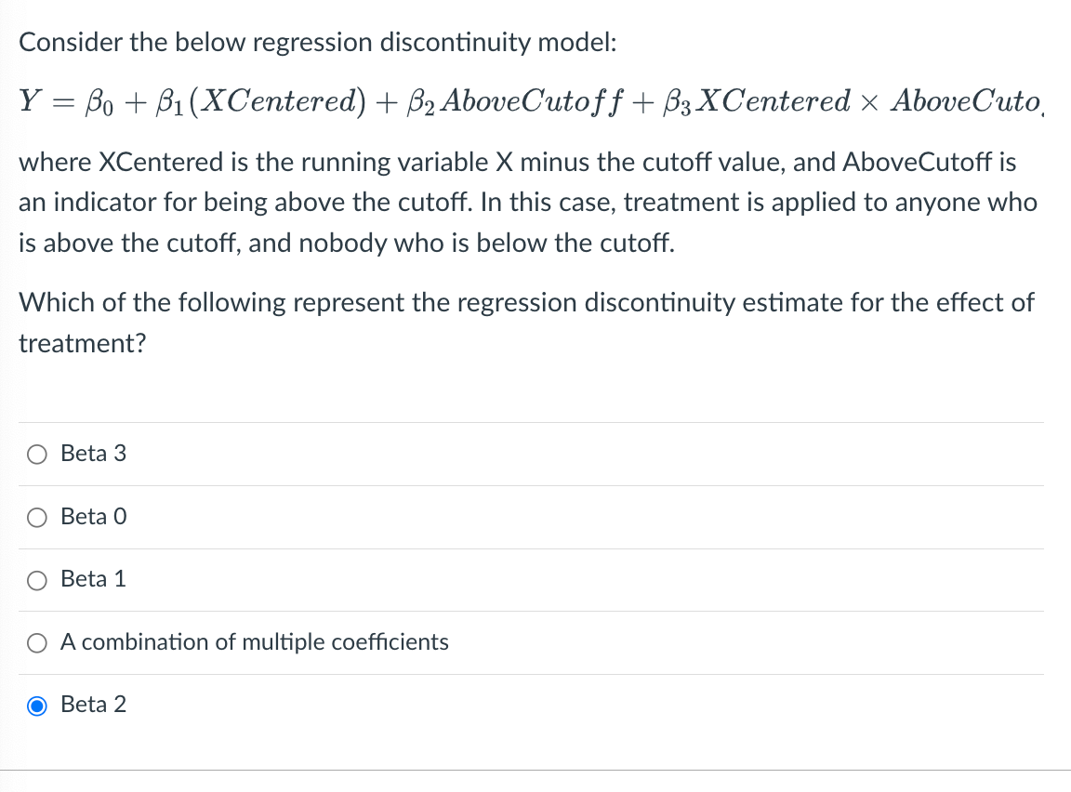This screenshot has width=1071, height=792.
Task: Click the unfilled circle next to Beta 3
Action: pos(36,455)
